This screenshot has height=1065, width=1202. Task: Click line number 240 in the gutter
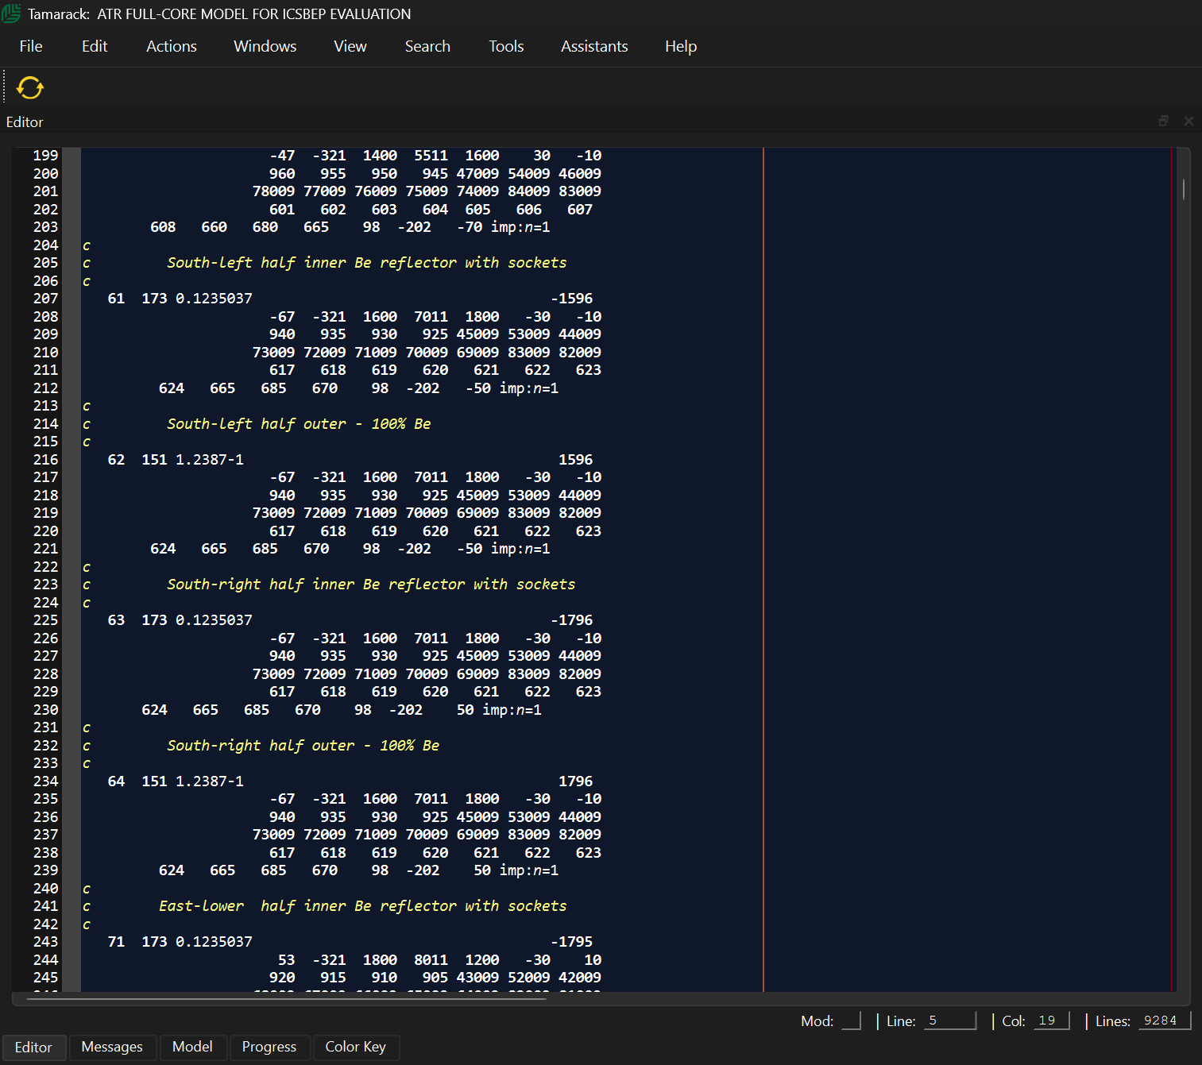click(x=45, y=889)
